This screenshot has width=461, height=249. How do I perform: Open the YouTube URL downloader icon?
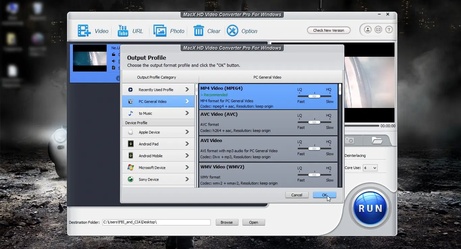pos(123,31)
